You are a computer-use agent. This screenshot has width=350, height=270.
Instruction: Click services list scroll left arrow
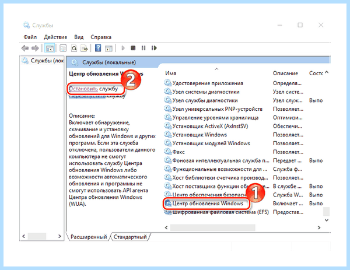click(166, 227)
